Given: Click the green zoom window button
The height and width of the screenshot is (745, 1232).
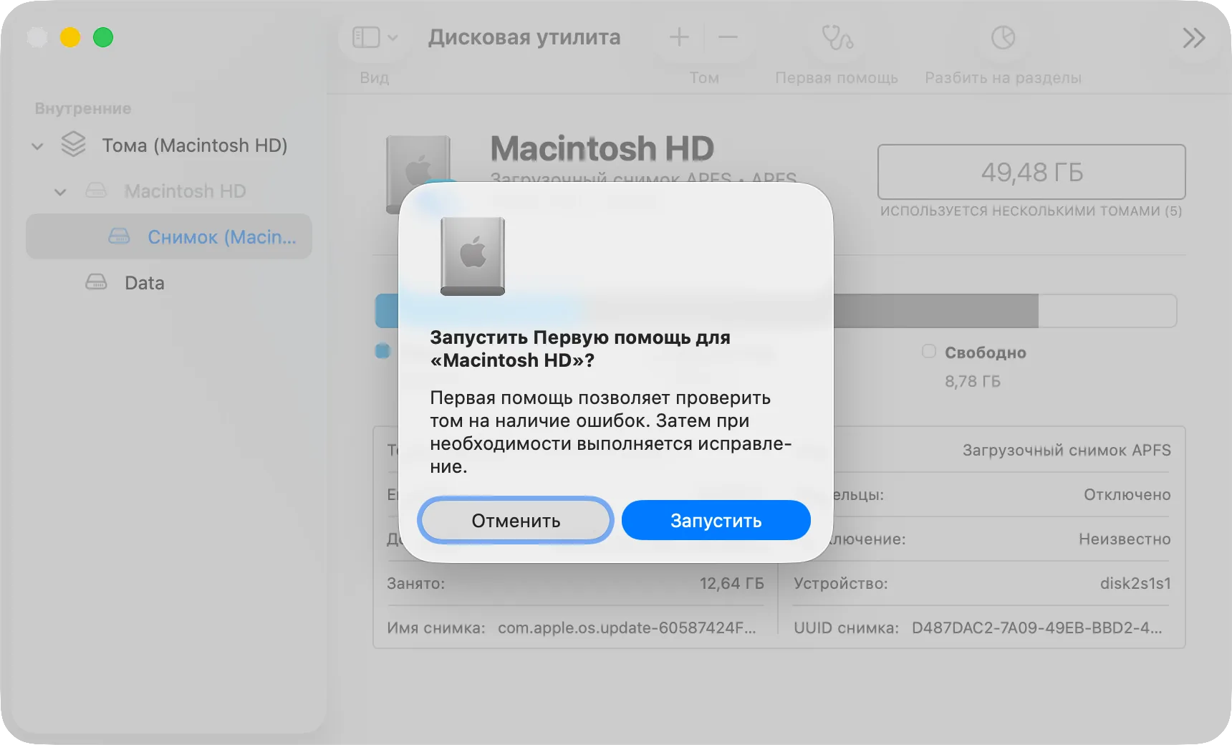Looking at the screenshot, I should click(103, 37).
